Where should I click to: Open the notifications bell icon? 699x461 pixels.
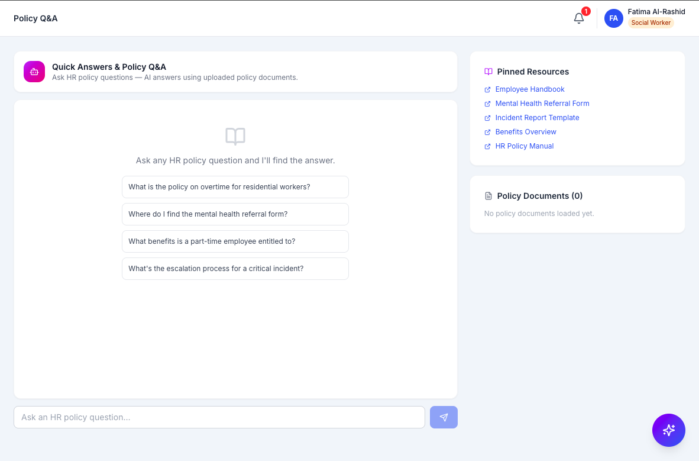point(578,18)
